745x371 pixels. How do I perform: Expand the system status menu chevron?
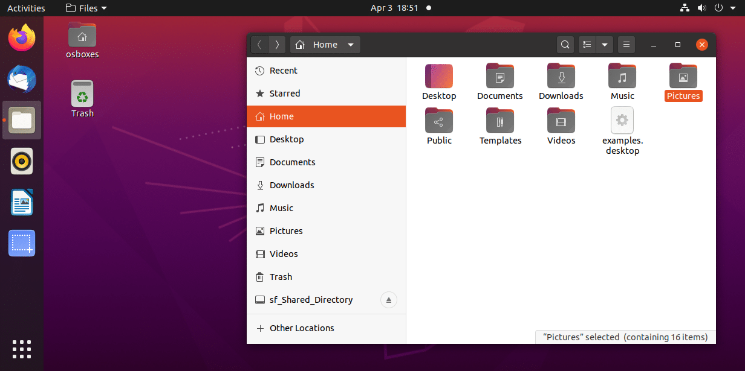pos(734,8)
